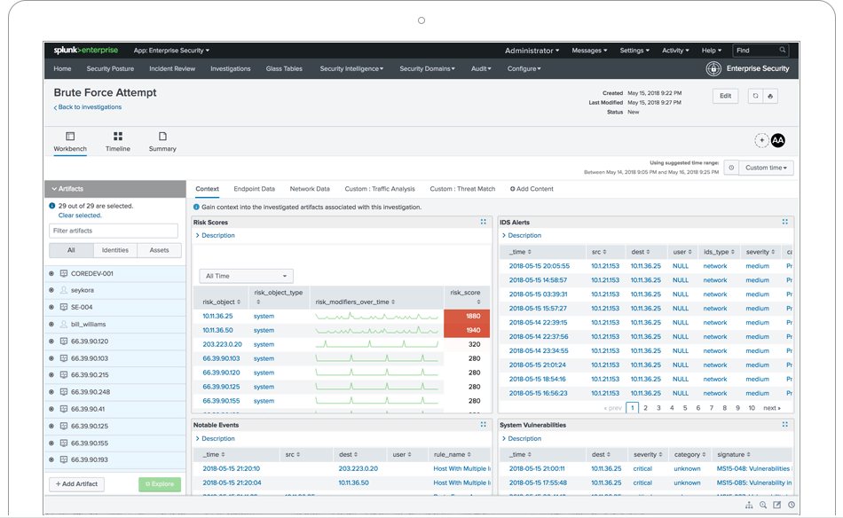This screenshot has height=518, width=843.
Task: Click the Clear selected link
Action: [x=80, y=216]
